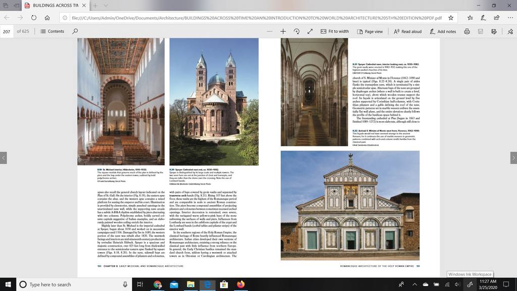Pin the PDF toolbar

[510, 31]
